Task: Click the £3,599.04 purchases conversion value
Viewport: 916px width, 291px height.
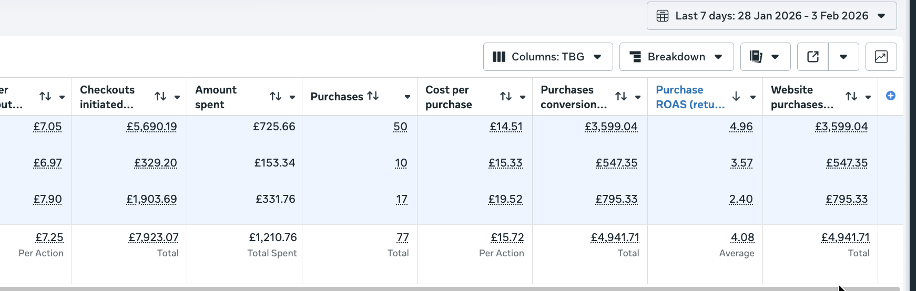Action: 610,127
